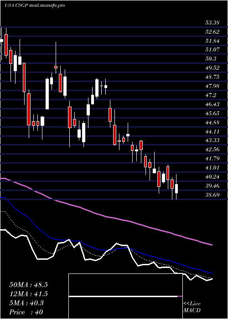The image size is (228, 319).
Task: Click the 51.84 price axis label
Action: [x=212, y=41]
